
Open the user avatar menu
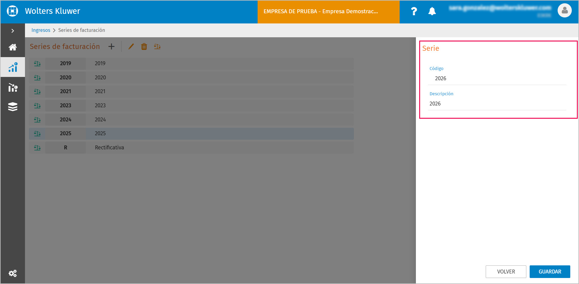coord(565,11)
